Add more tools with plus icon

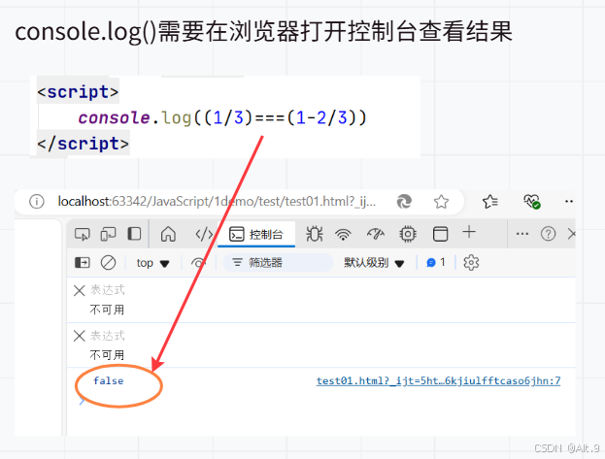click(x=469, y=232)
